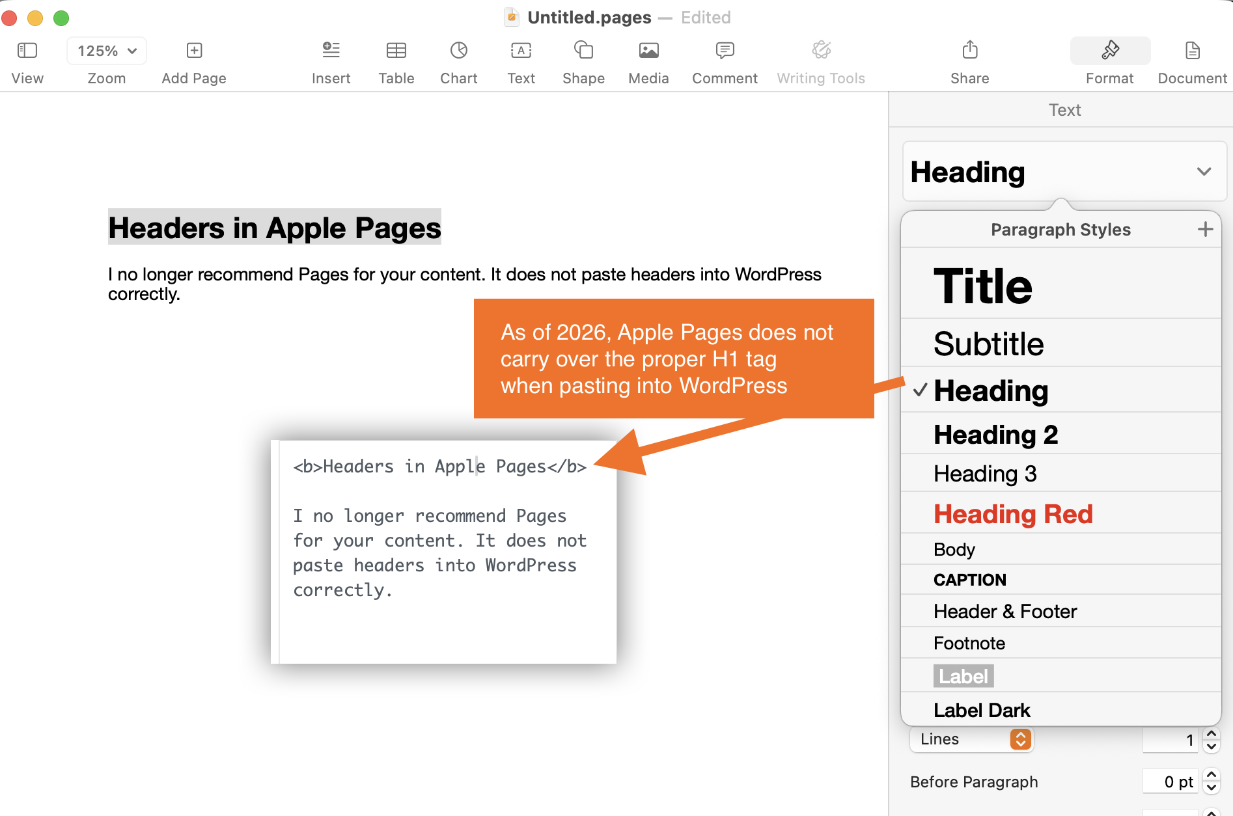Click the Untitled.pages document title

(x=589, y=18)
